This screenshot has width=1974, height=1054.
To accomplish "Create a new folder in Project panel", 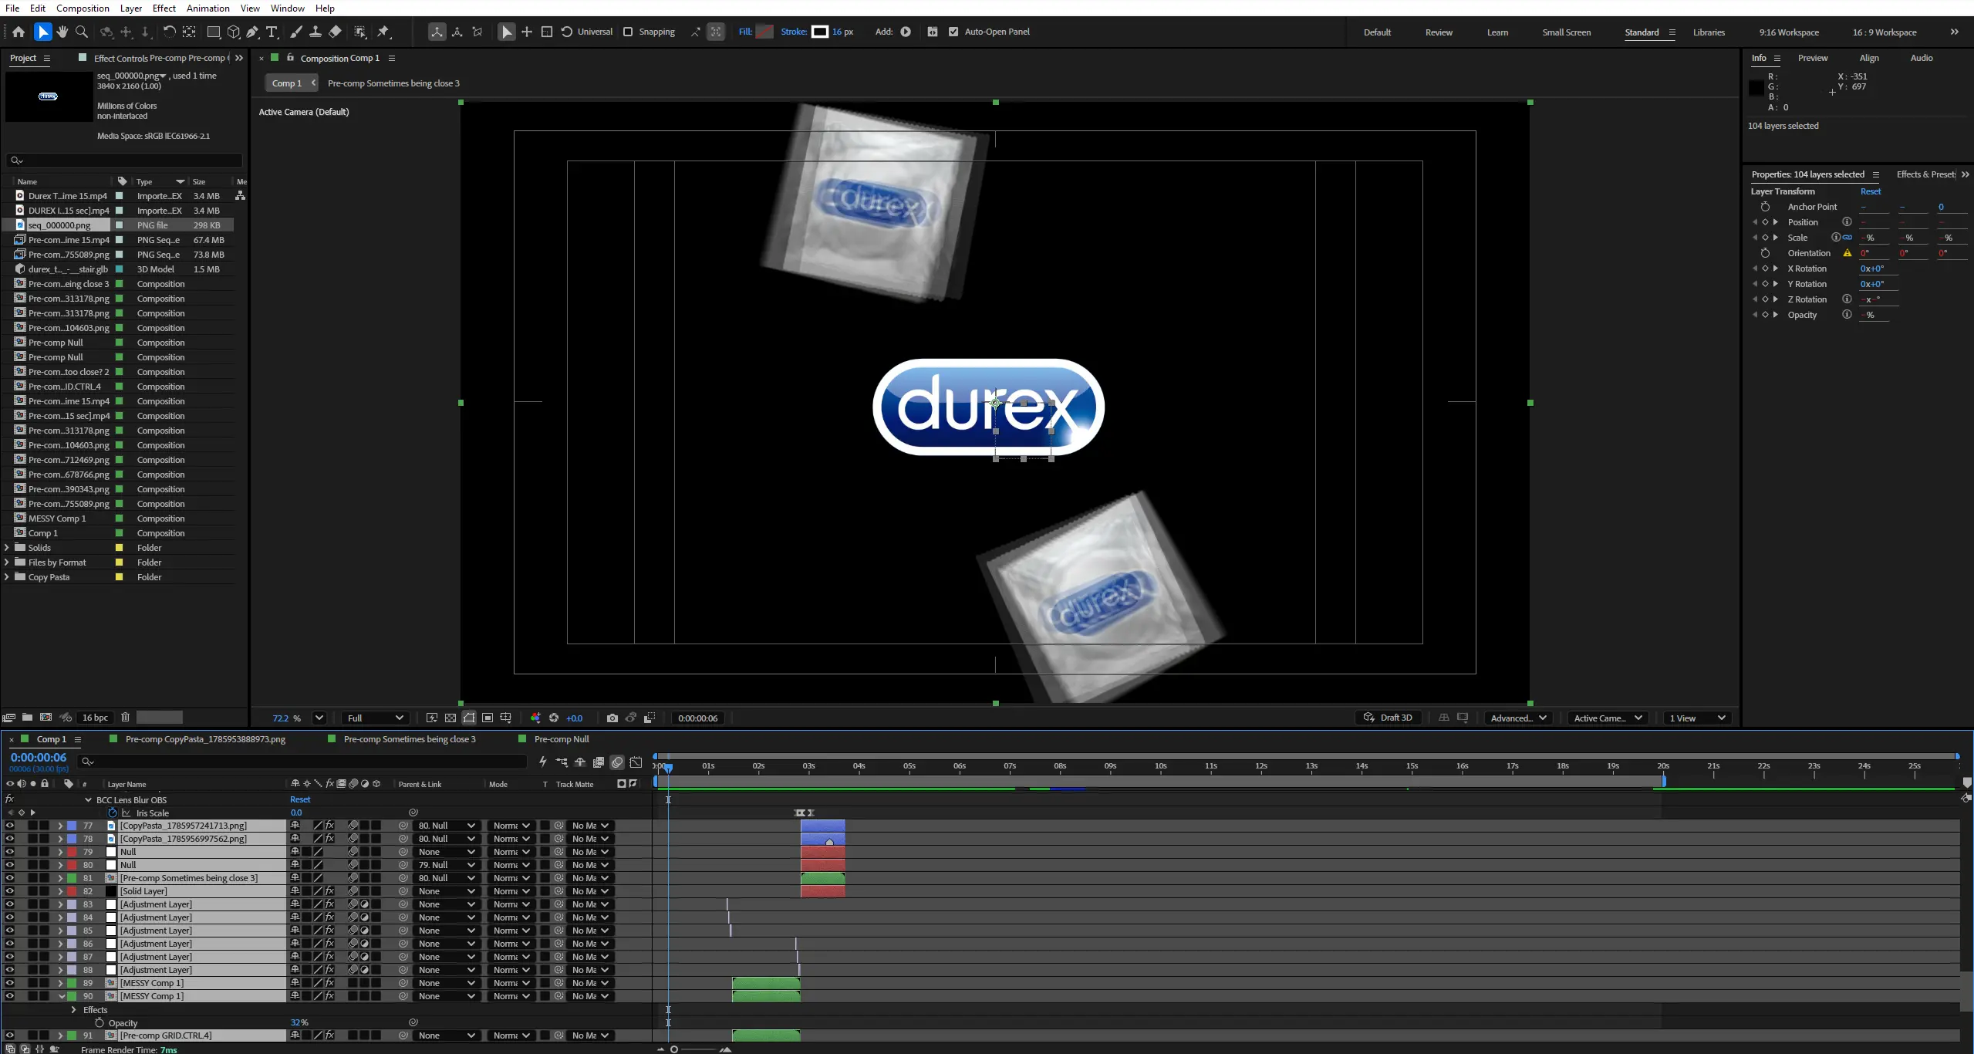I will (27, 718).
